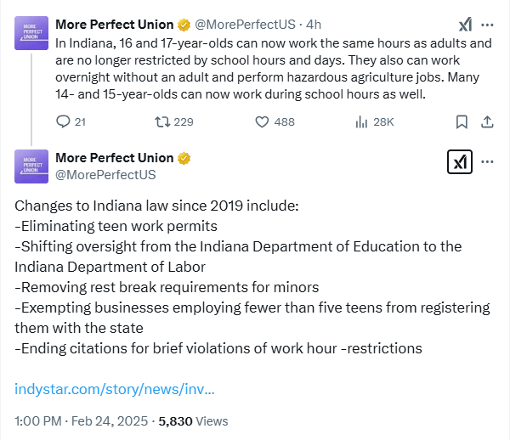Bookmark the first Indiana tweet
This screenshot has height=440, width=510.
462,121
